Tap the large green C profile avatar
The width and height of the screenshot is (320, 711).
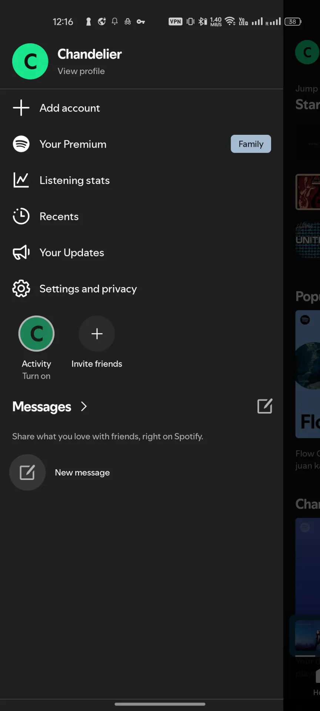point(30,61)
